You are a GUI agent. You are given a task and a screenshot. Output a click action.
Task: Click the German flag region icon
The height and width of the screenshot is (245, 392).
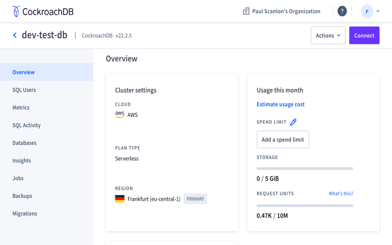coord(120,199)
